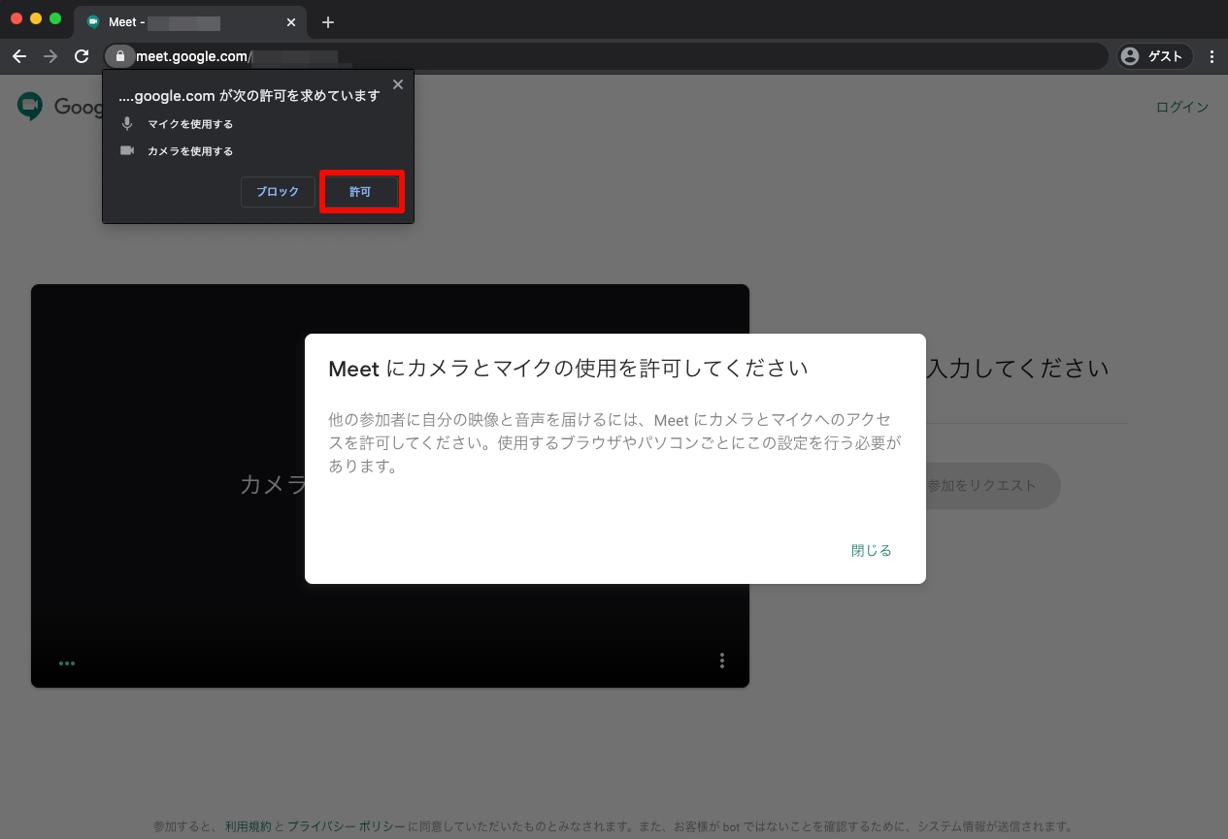The height and width of the screenshot is (839, 1228).
Task: Click the lock icon in address bar
Action: pyautogui.click(x=120, y=56)
